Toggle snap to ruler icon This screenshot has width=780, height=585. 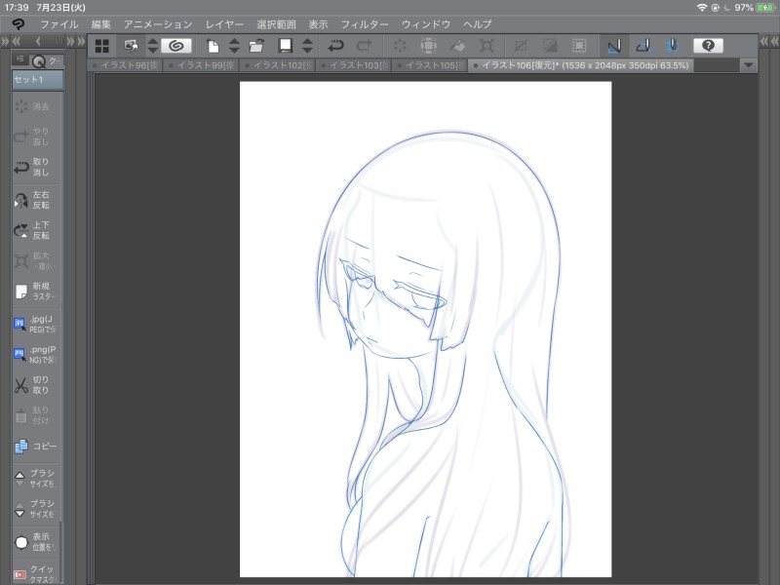click(x=613, y=46)
